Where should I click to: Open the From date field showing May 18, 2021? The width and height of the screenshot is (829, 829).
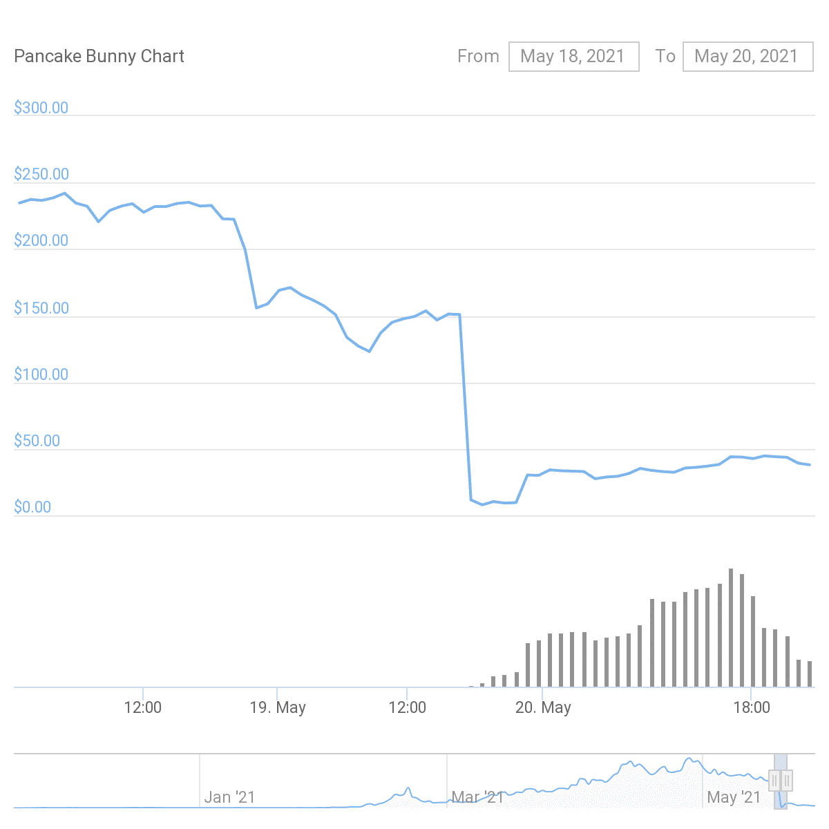pos(574,56)
